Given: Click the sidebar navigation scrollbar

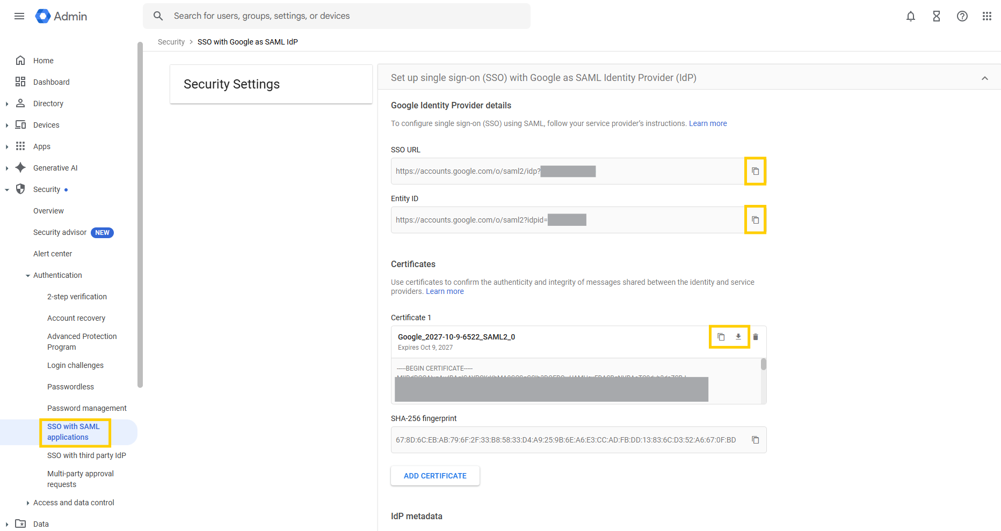Looking at the screenshot, I should [140, 215].
